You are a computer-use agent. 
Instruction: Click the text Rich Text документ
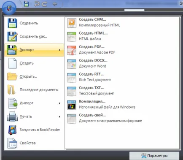95,80
